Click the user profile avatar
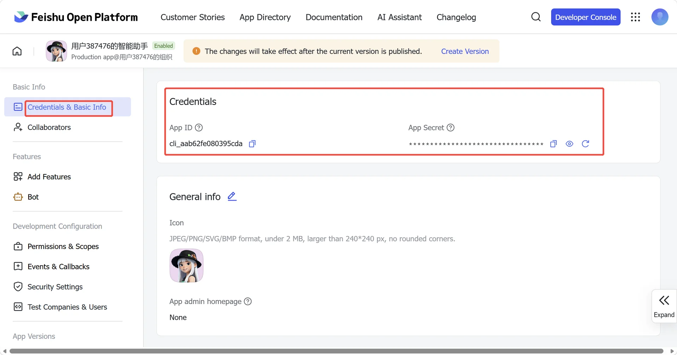This screenshot has width=677, height=355. click(660, 17)
